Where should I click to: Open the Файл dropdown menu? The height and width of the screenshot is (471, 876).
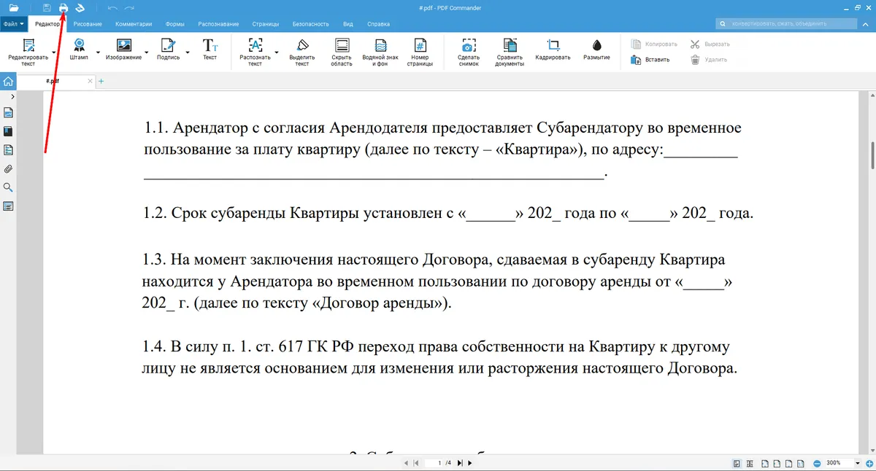14,24
